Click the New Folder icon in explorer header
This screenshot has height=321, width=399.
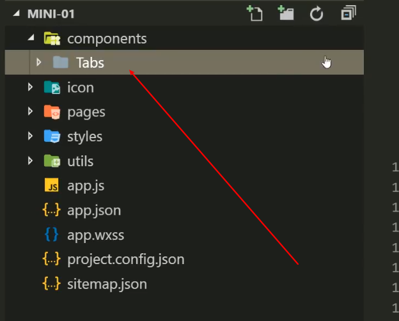tap(286, 13)
